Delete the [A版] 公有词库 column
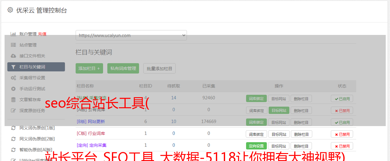Viewport: 390px width, 161px height. (301, 110)
